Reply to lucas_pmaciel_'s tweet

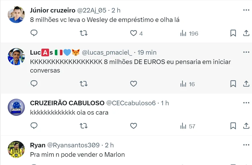[x=34, y=84]
